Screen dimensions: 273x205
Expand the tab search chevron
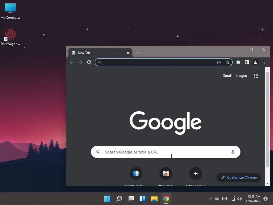coord(227,50)
